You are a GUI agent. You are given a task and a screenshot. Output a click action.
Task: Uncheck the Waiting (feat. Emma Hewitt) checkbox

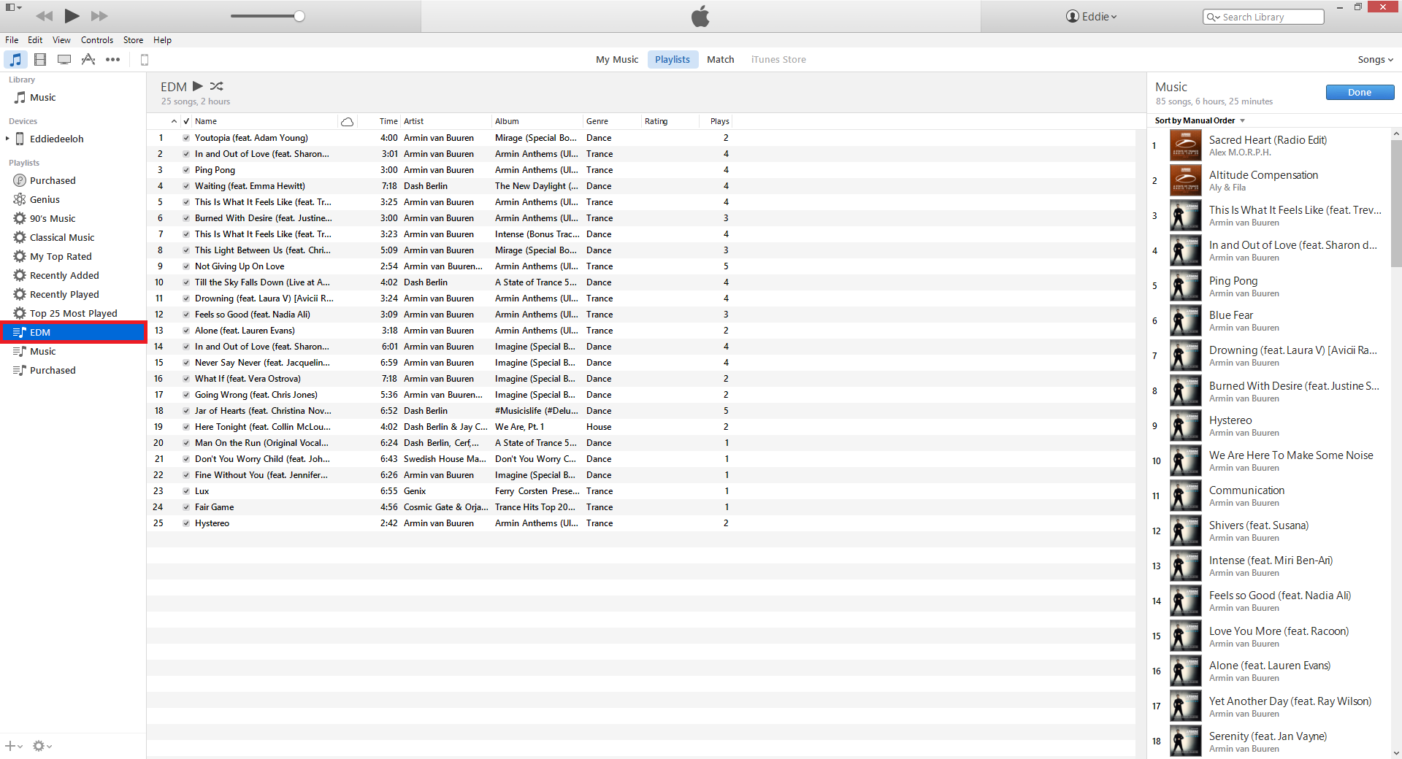point(186,186)
